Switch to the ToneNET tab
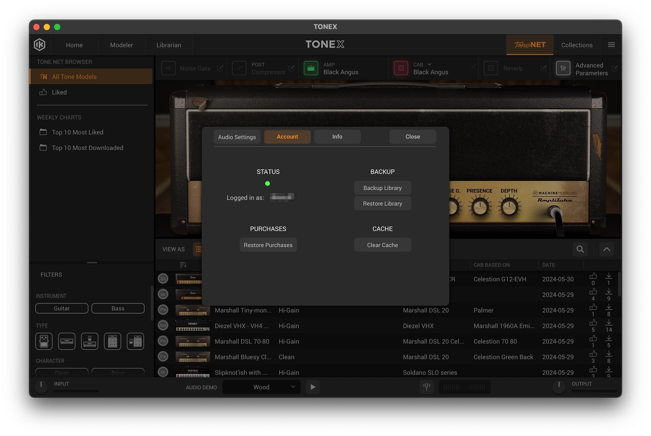The image size is (651, 436). [x=529, y=45]
